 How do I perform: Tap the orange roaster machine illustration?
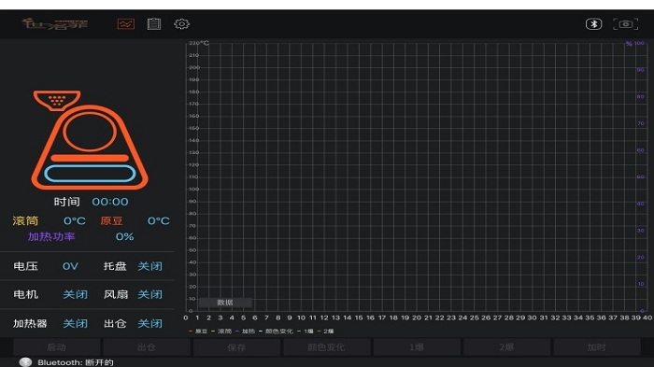(x=90, y=140)
